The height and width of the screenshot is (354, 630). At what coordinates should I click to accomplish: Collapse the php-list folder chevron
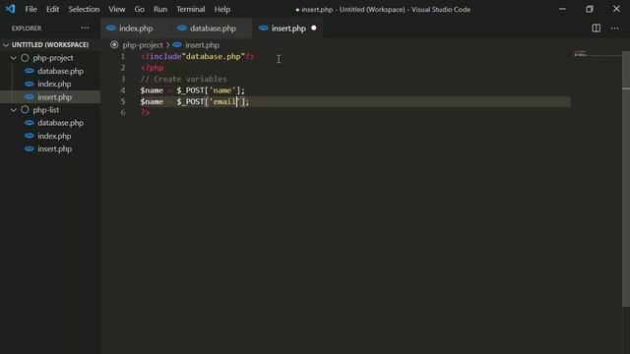(14, 109)
